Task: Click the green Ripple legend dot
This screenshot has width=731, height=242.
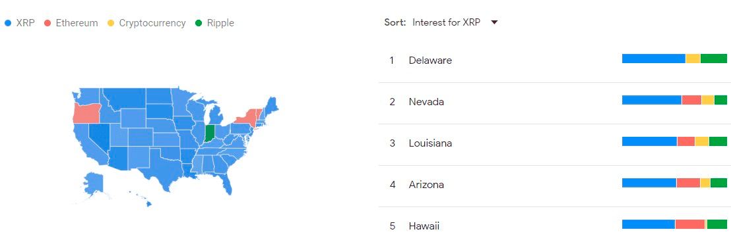Action: pos(199,23)
